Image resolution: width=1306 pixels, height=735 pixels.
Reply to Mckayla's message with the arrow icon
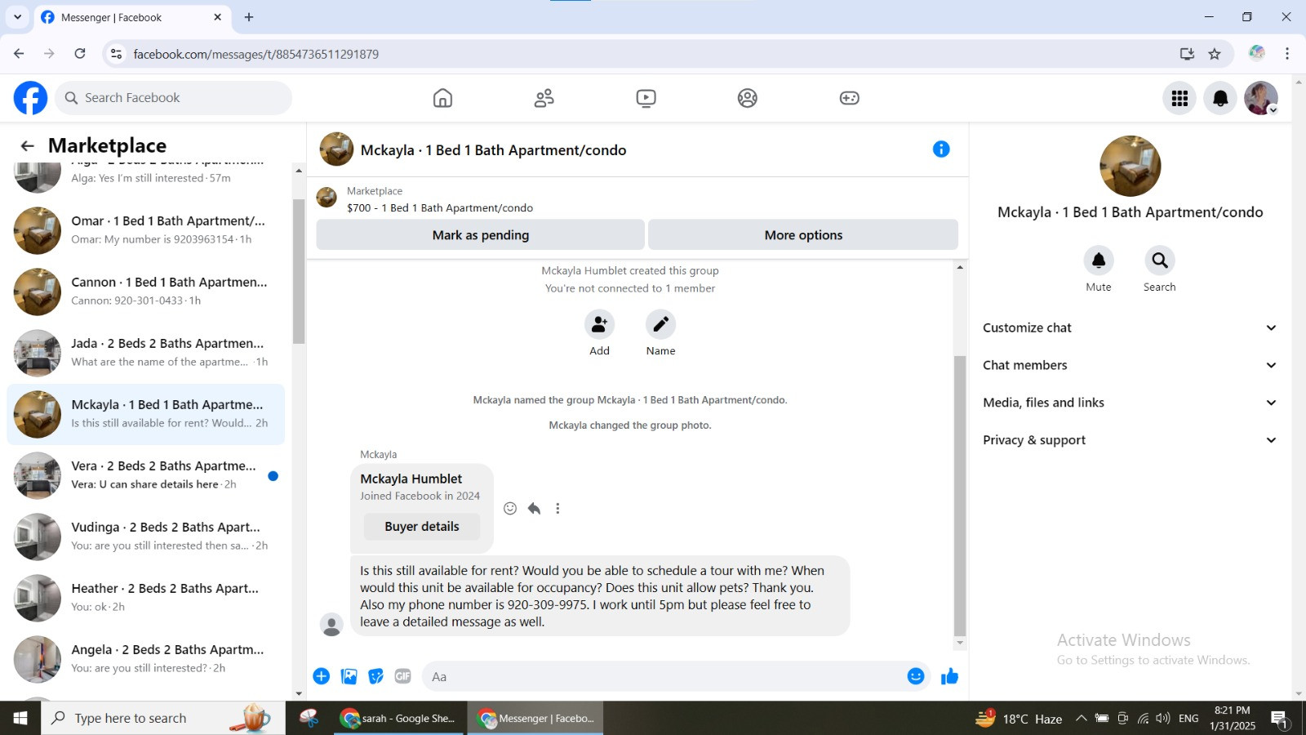pyautogui.click(x=534, y=509)
